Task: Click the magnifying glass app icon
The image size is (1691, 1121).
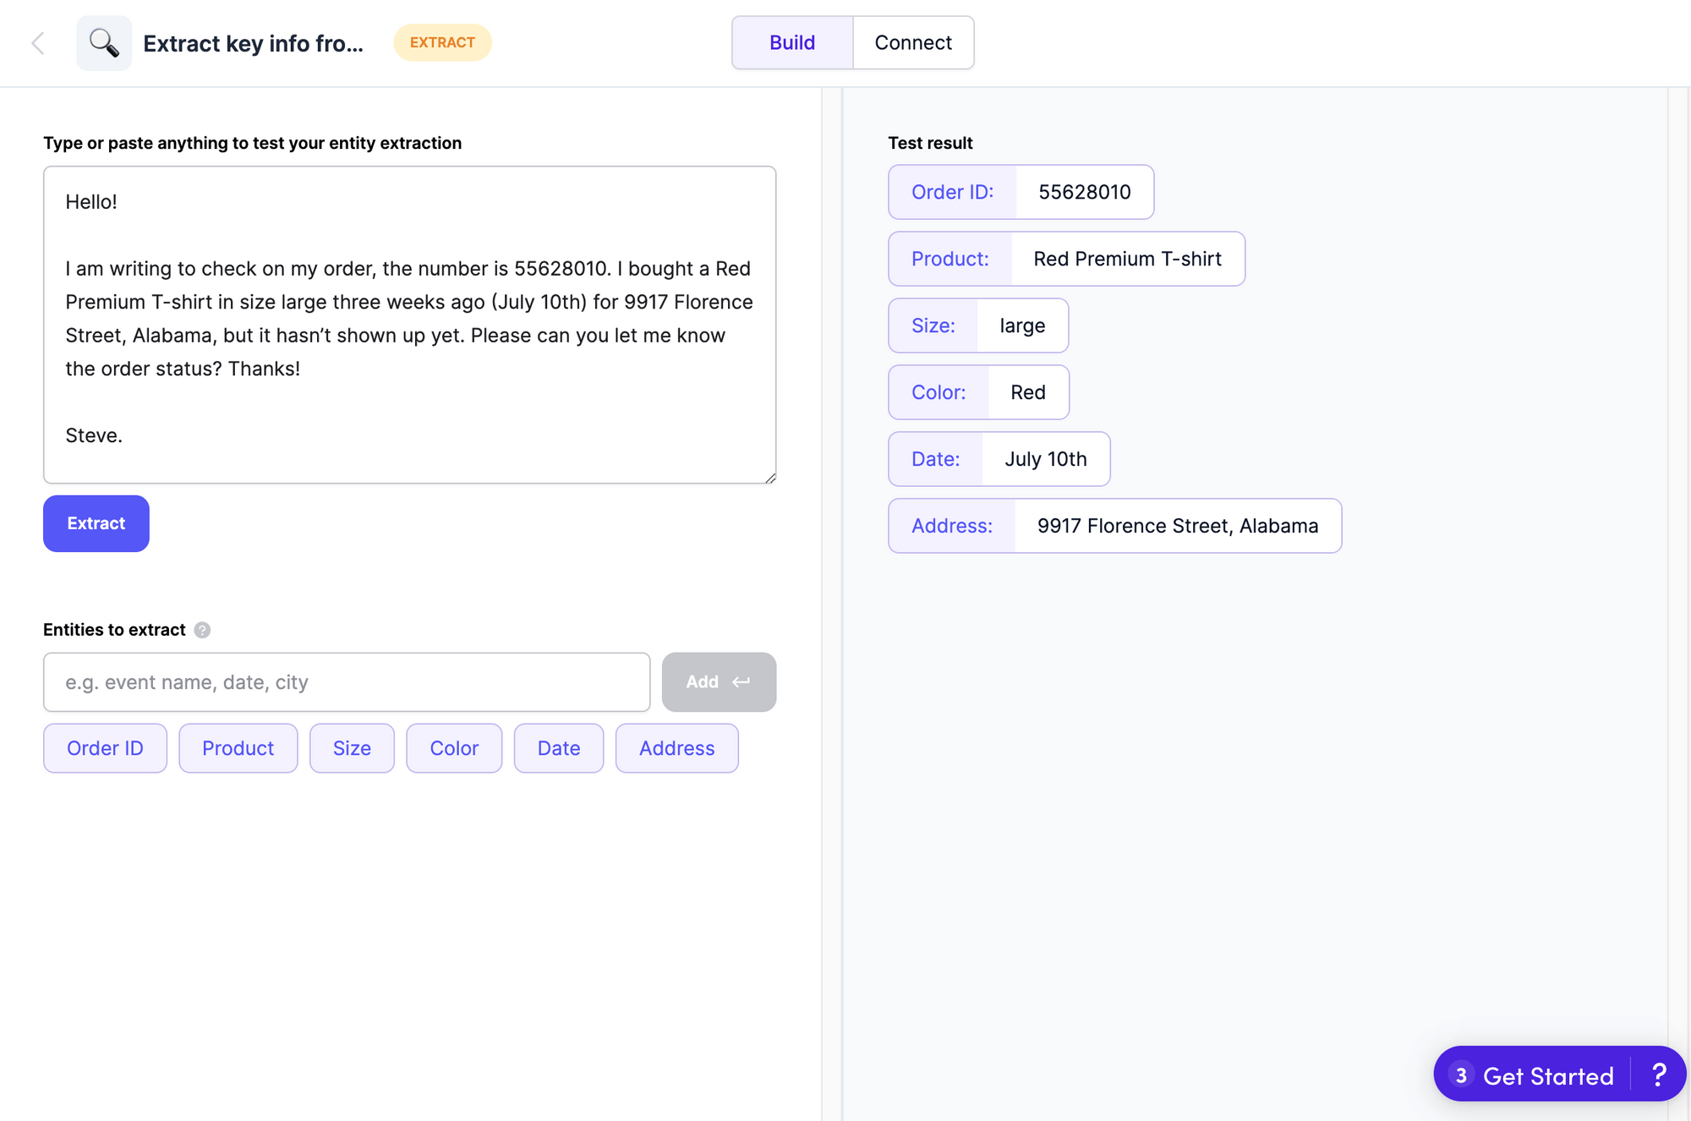Action: (x=104, y=42)
